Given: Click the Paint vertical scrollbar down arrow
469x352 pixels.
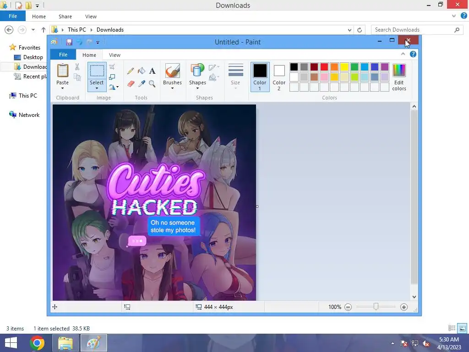Looking at the screenshot, I should (x=414, y=297).
